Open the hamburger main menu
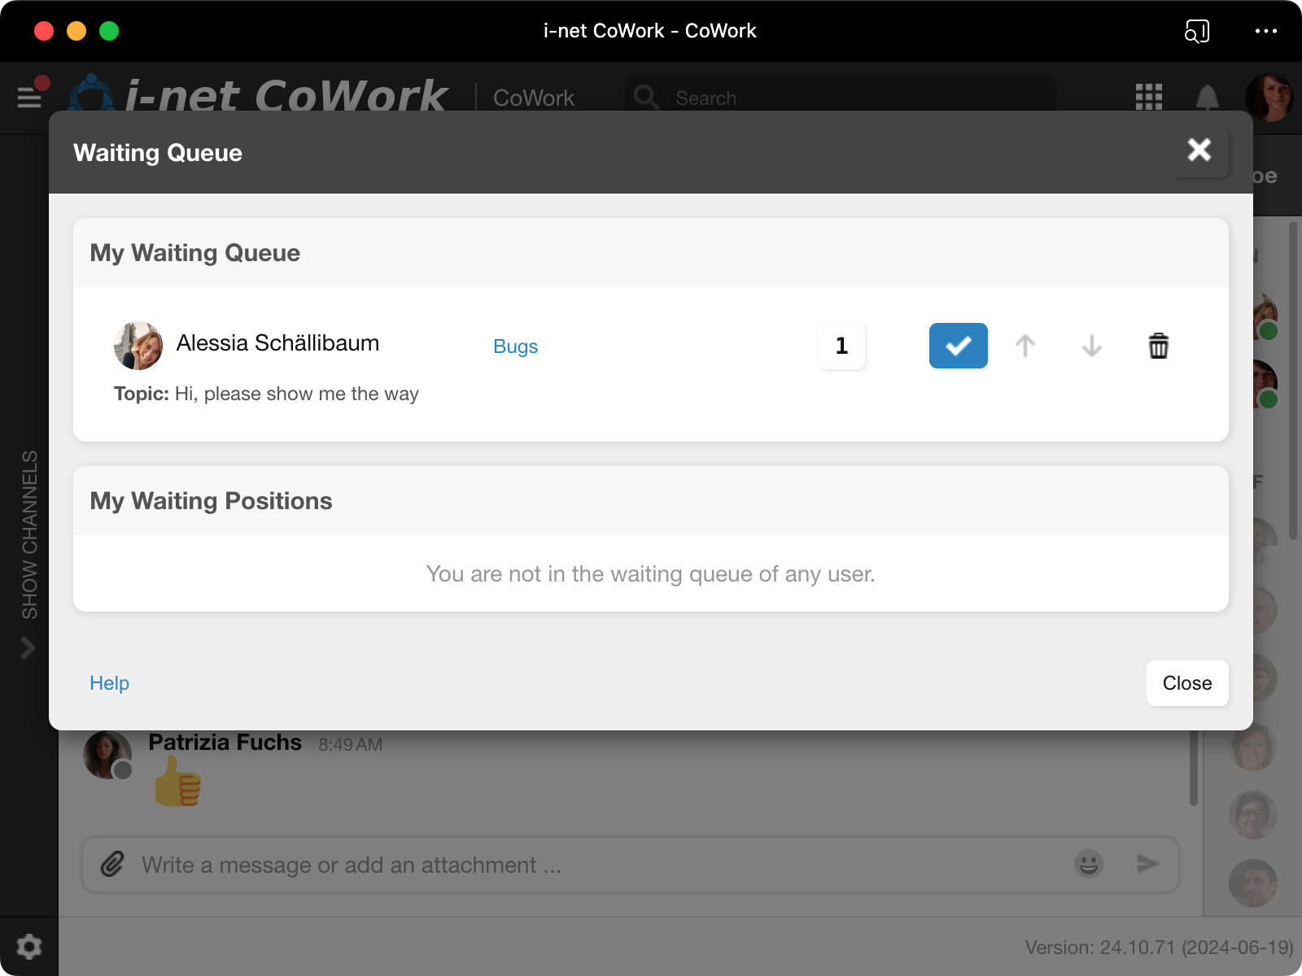The width and height of the screenshot is (1302, 976). pyautogui.click(x=30, y=98)
